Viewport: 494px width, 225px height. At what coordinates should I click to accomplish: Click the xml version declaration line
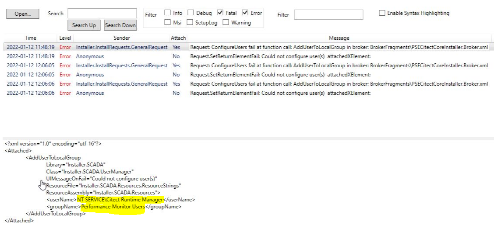pos(53,144)
